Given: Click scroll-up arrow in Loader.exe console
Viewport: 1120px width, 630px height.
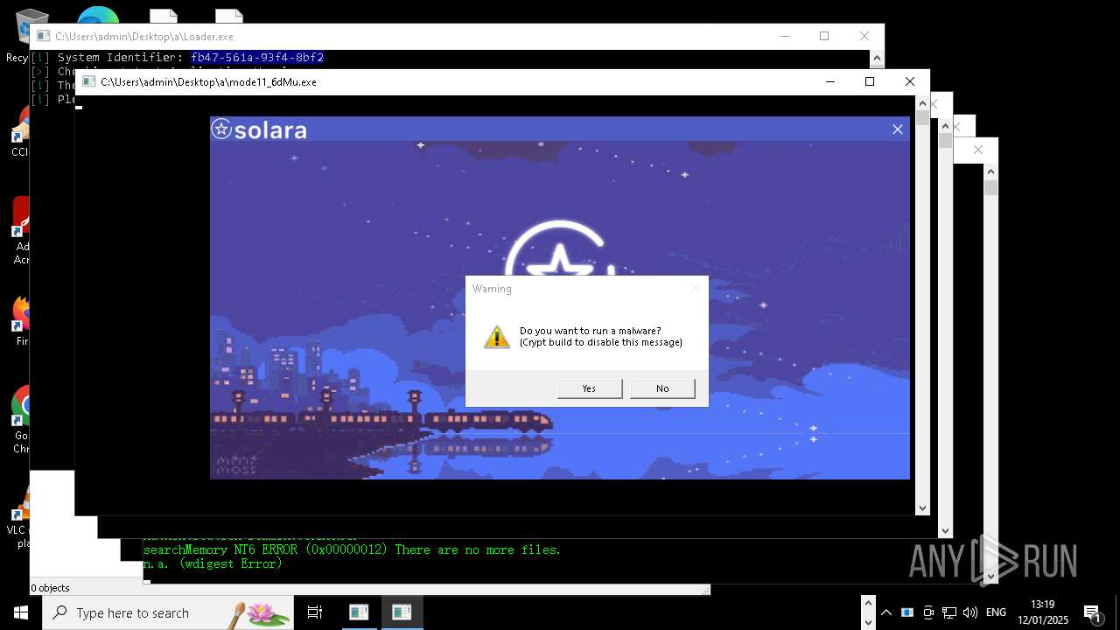Looking at the screenshot, I should [877, 58].
